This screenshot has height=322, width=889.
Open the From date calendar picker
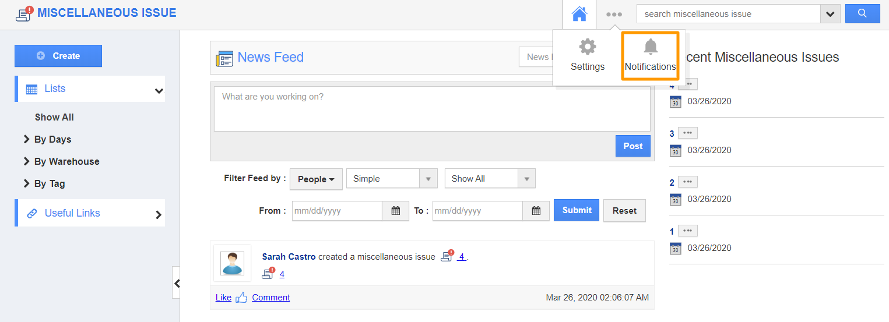395,211
